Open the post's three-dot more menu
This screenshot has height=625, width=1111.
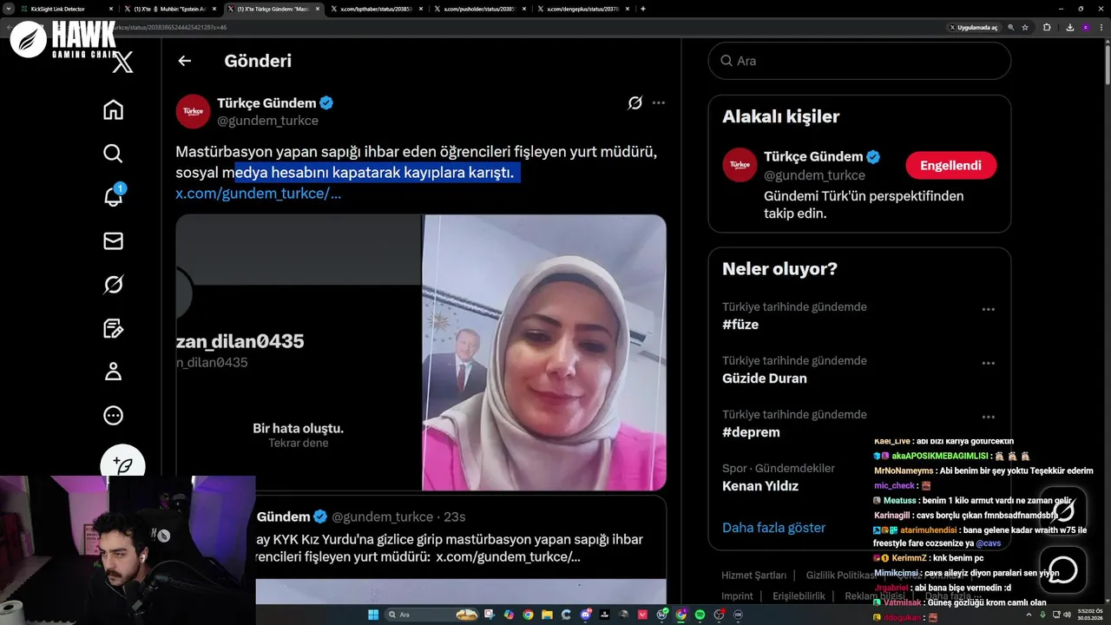click(x=659, y=103)
